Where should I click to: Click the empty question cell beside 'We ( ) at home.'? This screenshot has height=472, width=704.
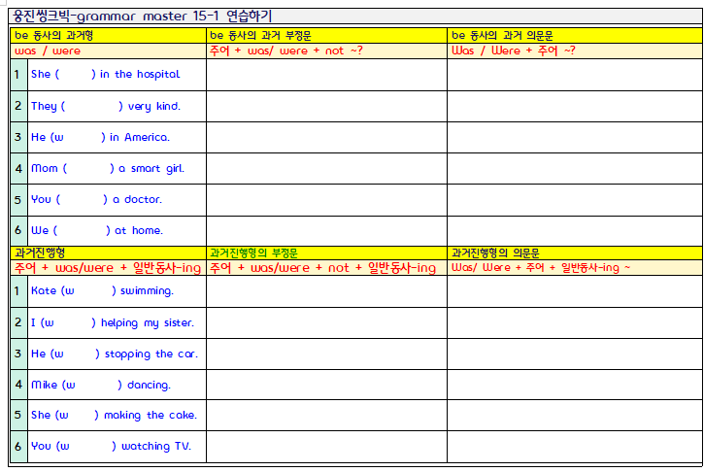click(x=575, y=231)
